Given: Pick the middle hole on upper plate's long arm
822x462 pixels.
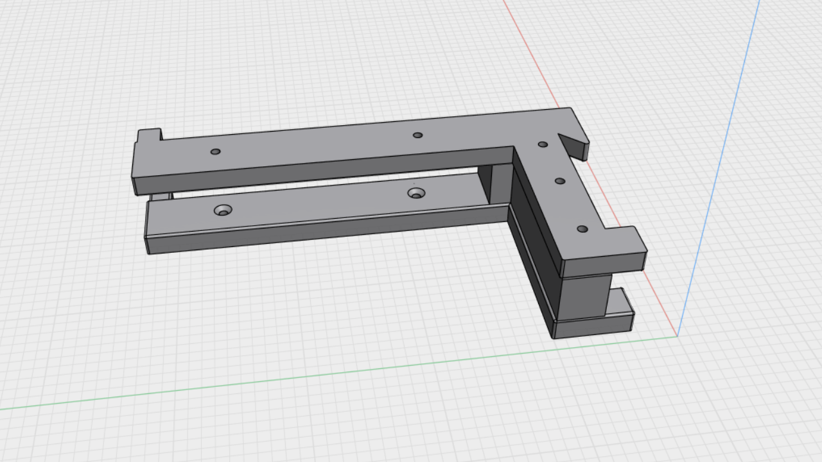Looking at the screenshot, I should (x=417, y=135).
